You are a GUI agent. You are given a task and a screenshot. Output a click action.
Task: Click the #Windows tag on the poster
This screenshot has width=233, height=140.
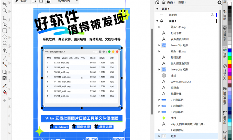tap(59, 127)
